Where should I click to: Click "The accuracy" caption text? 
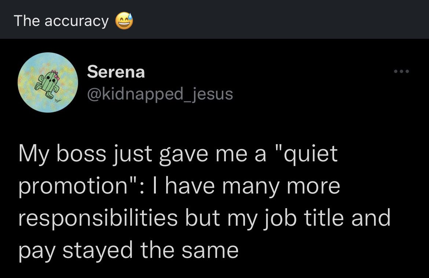tap(61, 21)
